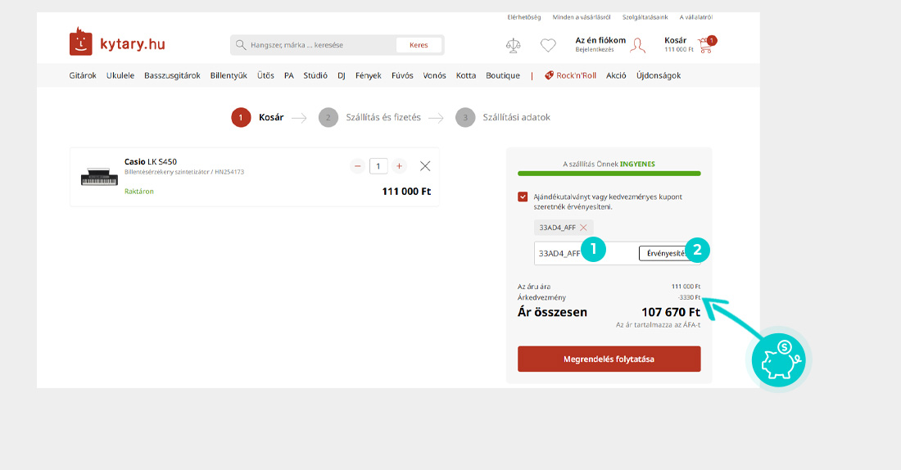Click the search magnifier icon
This screenshot has height=470, width=901.
pyautogui.click(x=241, y=45)
